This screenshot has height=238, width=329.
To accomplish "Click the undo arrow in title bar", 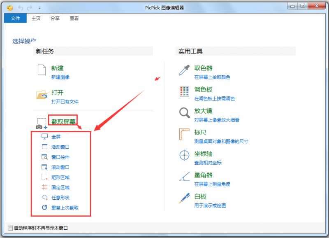I will click(20, 8).
